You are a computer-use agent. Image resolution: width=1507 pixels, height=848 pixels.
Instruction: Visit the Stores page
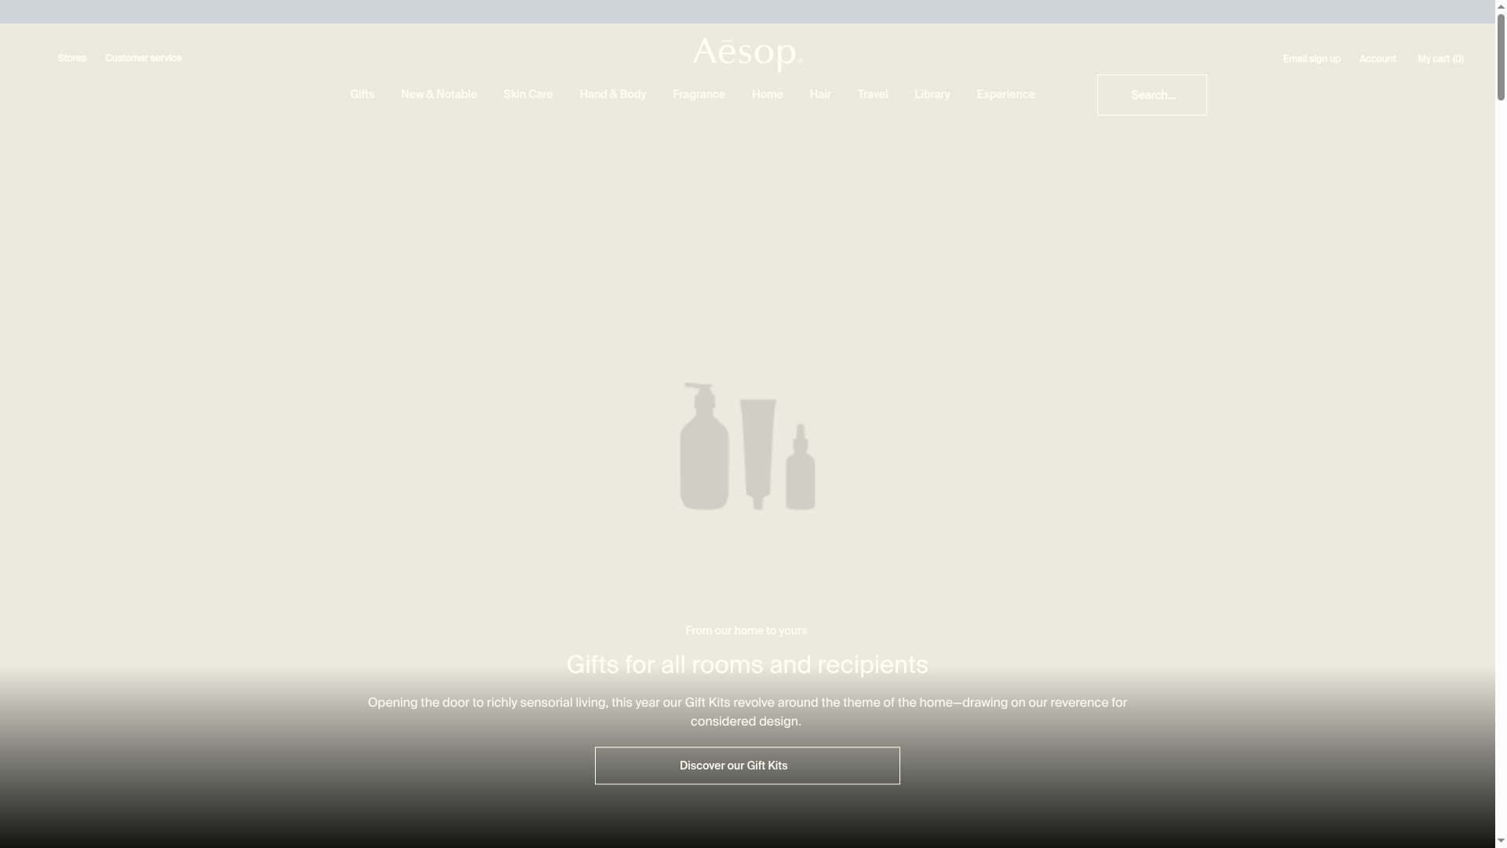coord(71,57)
